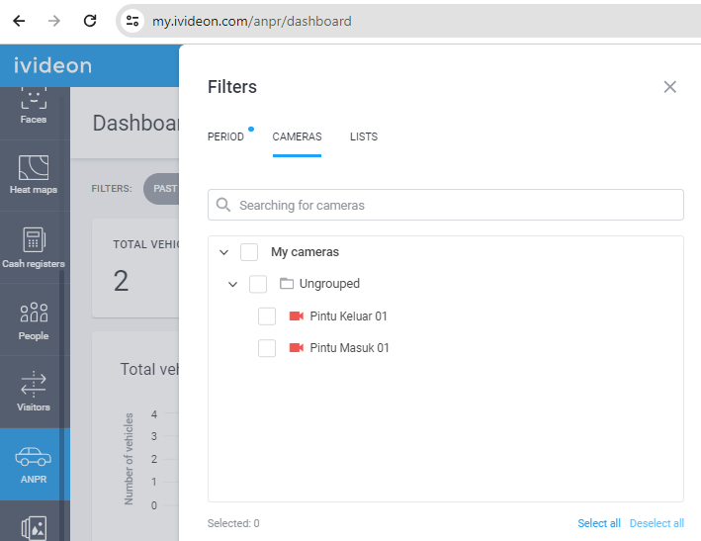Open Cash registers section

click(34, 247)
